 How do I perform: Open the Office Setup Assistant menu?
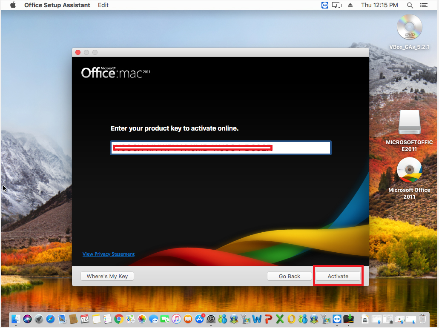(57, 5)
